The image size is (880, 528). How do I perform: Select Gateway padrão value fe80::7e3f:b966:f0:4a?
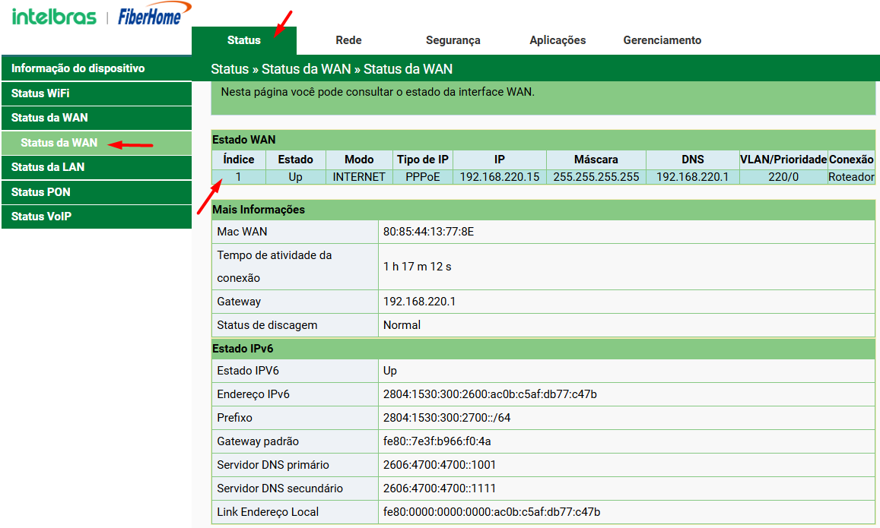(437, 441)
